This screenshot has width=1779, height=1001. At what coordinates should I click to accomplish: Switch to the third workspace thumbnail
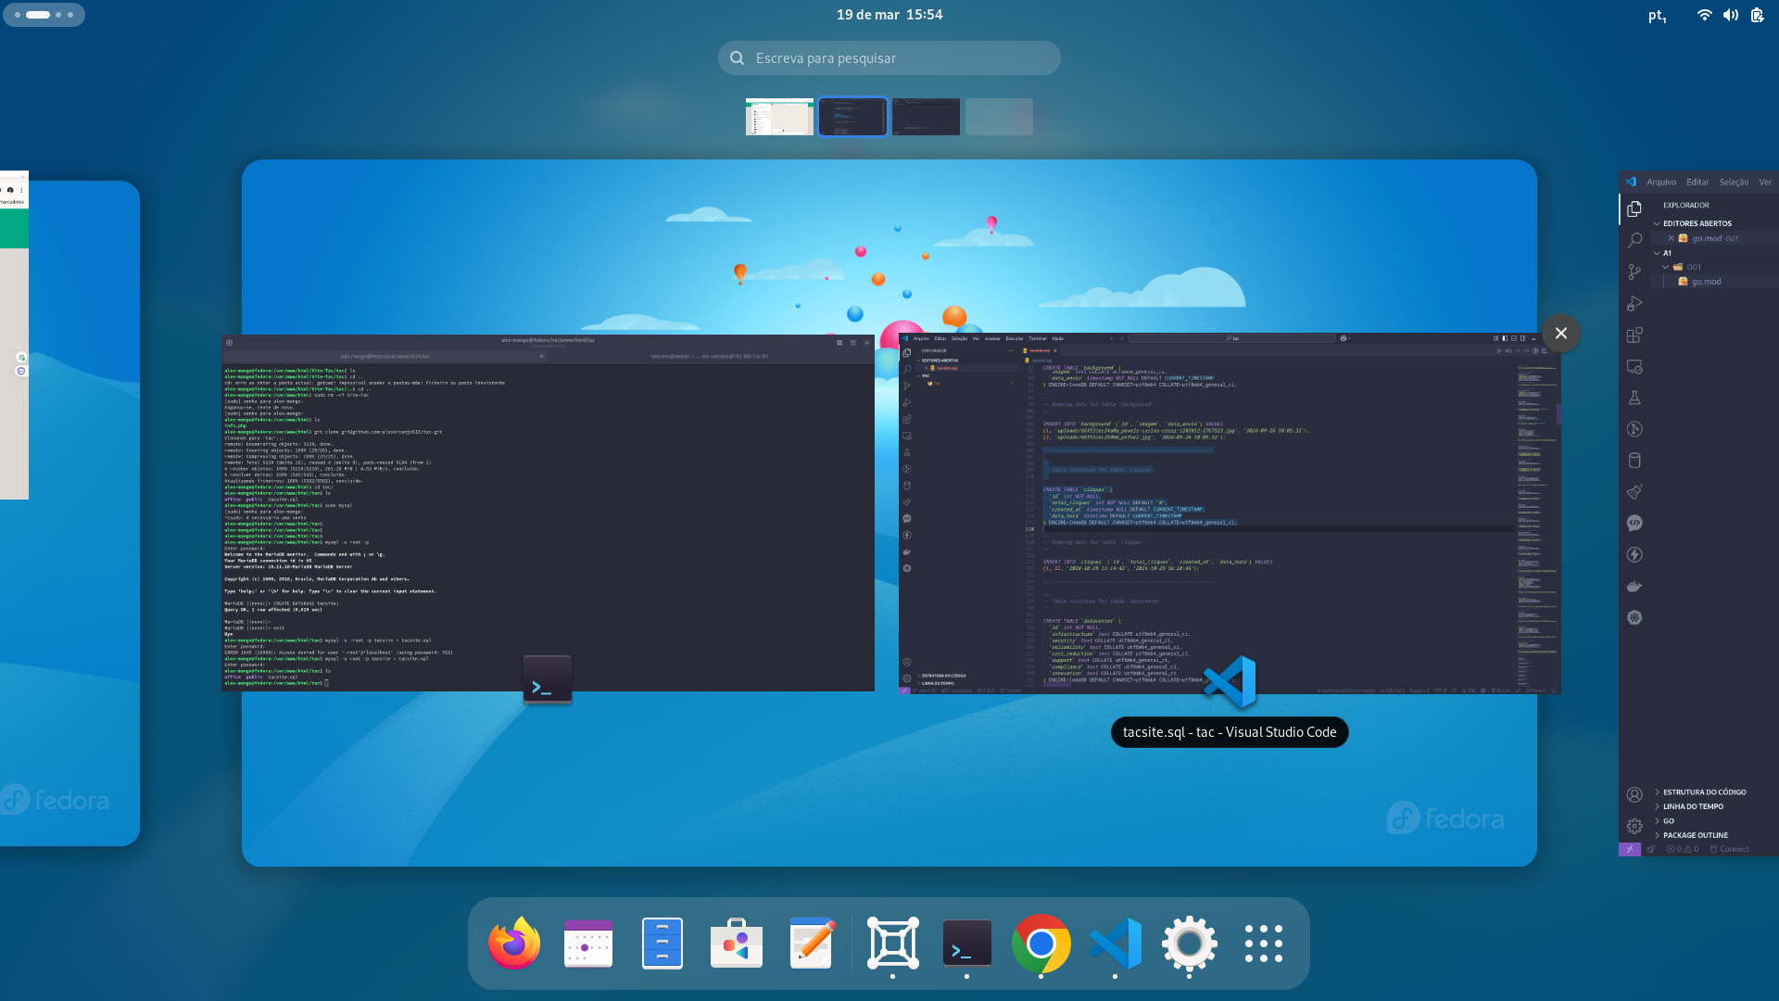(x=926, y=117)
